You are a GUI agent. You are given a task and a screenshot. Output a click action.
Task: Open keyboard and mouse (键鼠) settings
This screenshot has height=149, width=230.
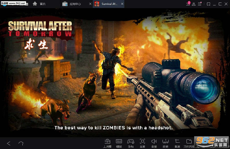(119, 143)
